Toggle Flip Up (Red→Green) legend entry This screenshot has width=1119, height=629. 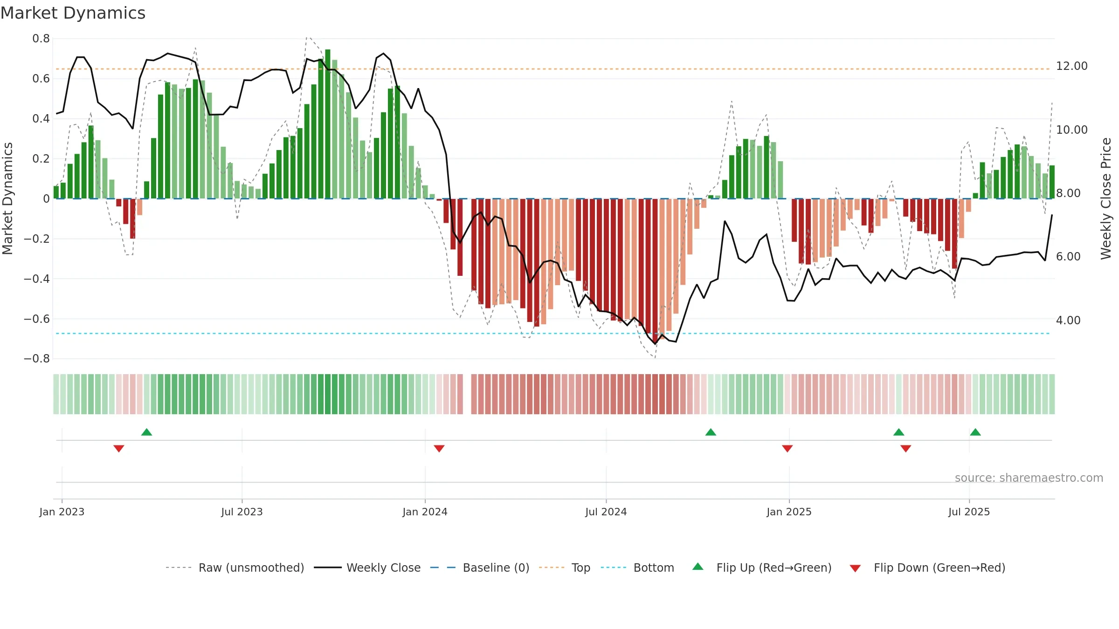(762, 567)
